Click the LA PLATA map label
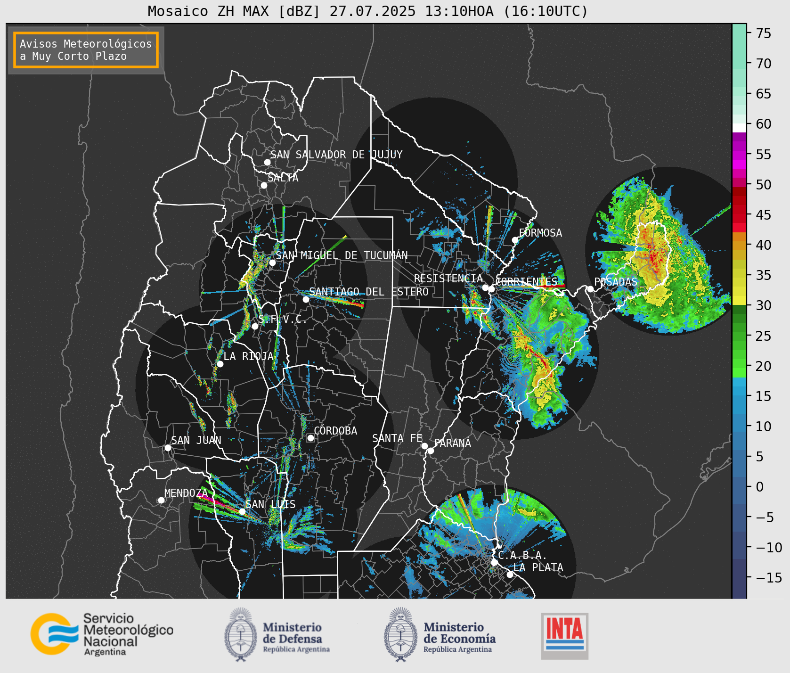Image resolution: width=790 pixels, height=673 pixels. point(538,567)
